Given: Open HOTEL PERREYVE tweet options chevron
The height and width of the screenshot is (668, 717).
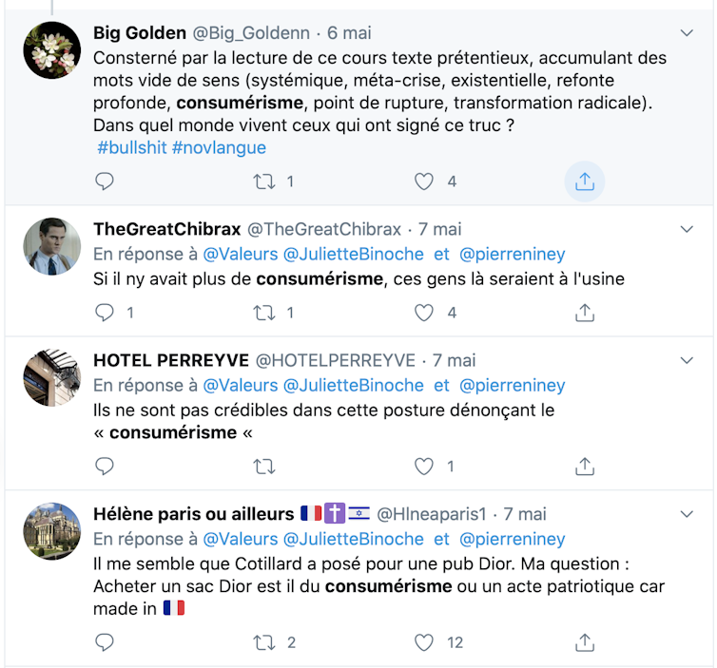Looking at the screenshot, I should (x=688, y=360).
